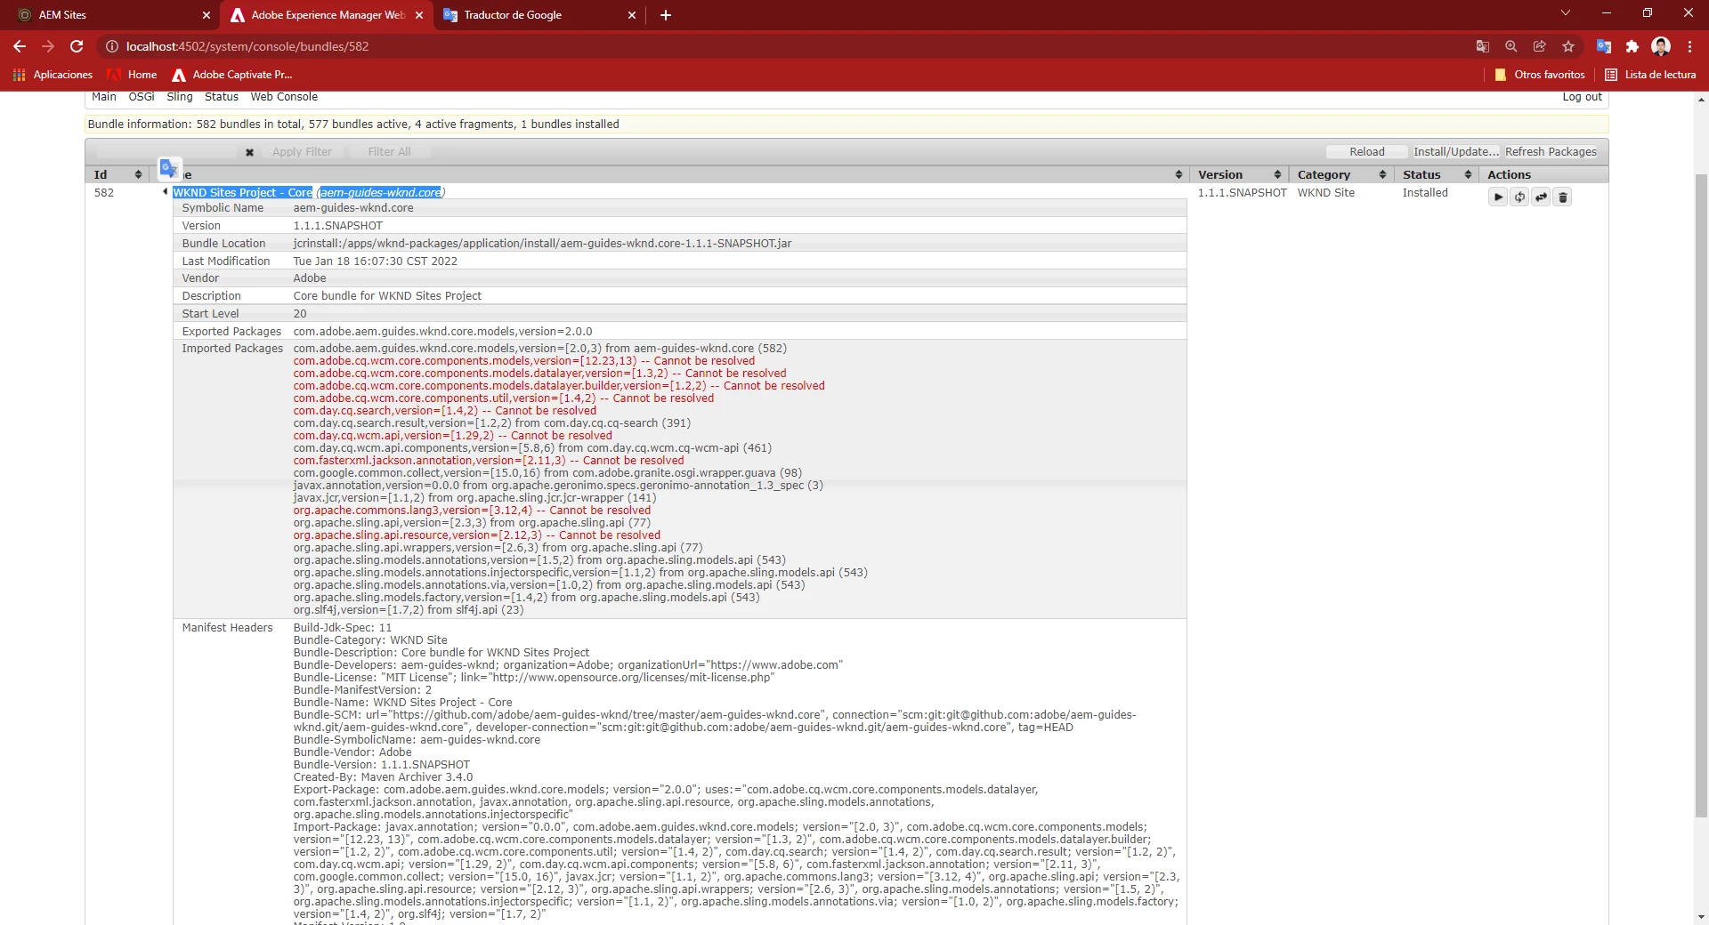Viewport: 1709px width, 925px height.
Task: Select the Adobe Experience Manager Web tab
Action: [x=326, y=15]
